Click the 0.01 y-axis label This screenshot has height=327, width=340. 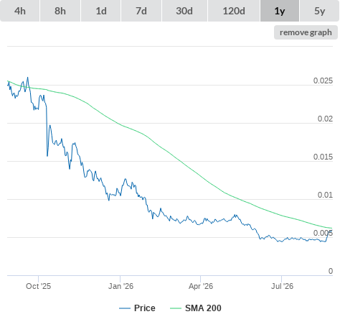(x=325, y=195)
